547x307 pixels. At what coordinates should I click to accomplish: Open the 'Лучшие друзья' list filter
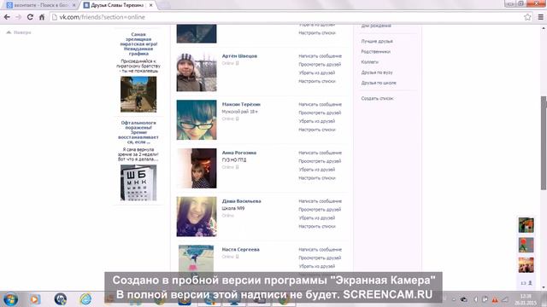(x=377, y=41)
